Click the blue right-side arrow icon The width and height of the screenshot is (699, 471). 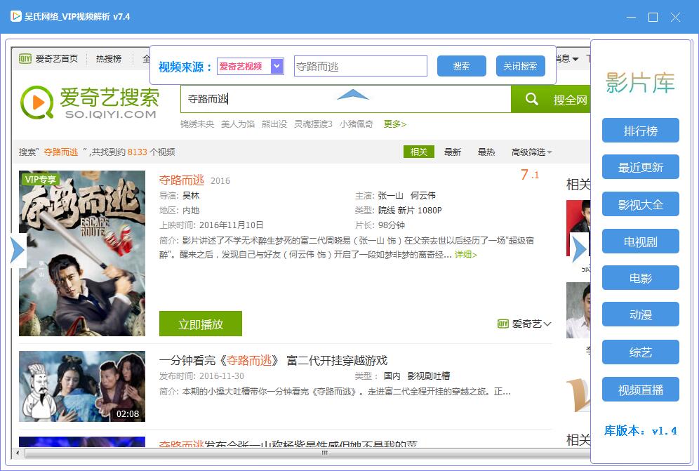point(578,249)
